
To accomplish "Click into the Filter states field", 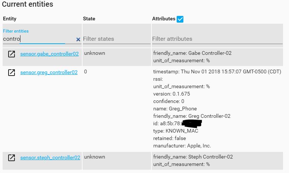I will pos(116,39).
